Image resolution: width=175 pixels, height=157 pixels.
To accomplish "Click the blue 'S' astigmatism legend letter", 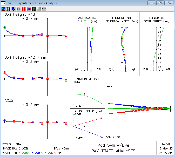I will click(79, 21).
